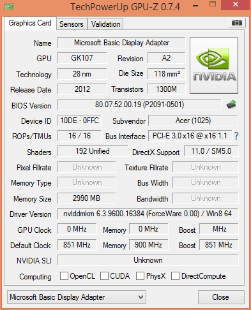Check the PhysX checkbox

click(140, 276)
